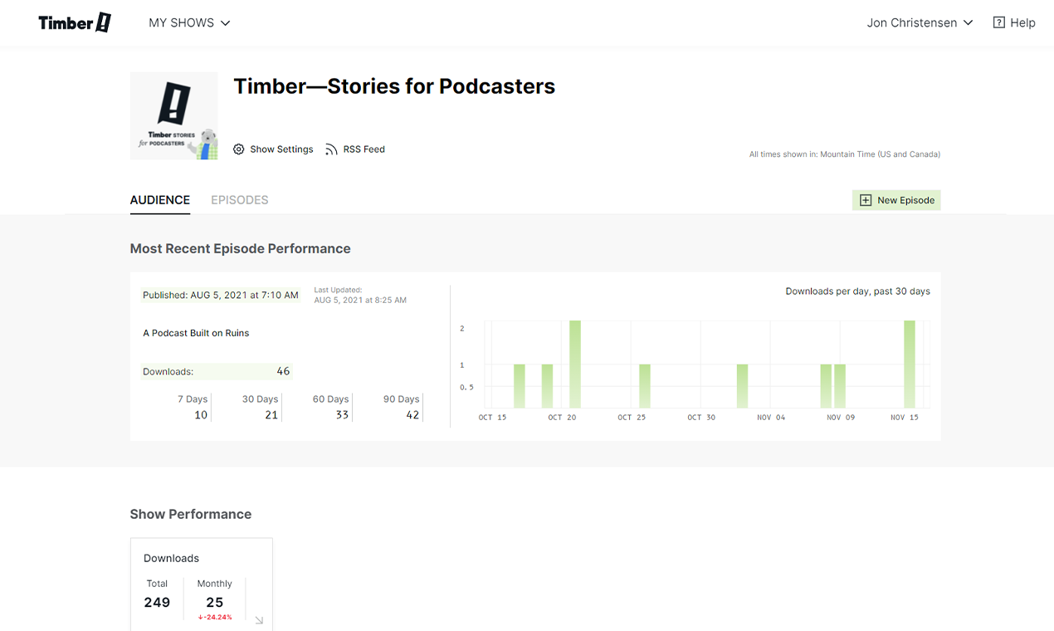Click the Downloads 46 total row
Screen dimensions: 1054x631
(x=217, y=371)
